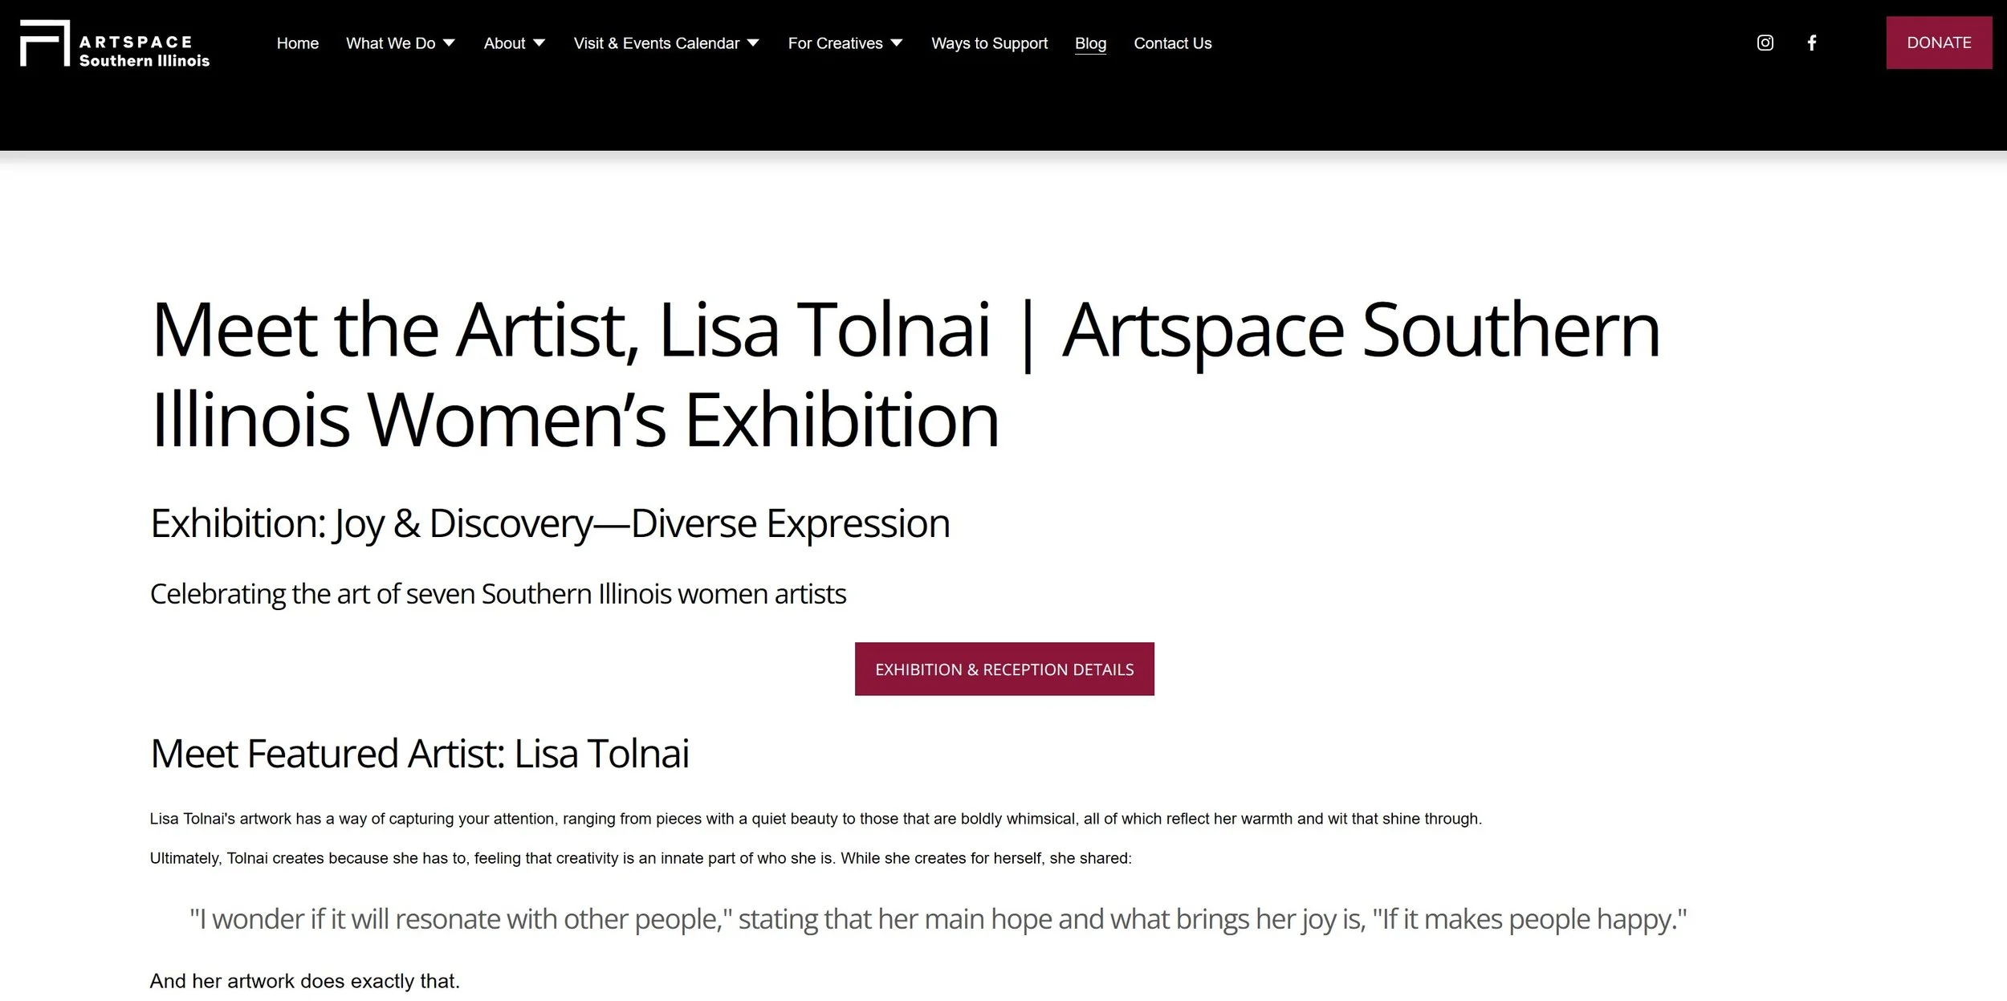The width and height of the screenshot is (2007, 1001).
Task: Click the DONATE button
Action: click(1939, 43)
